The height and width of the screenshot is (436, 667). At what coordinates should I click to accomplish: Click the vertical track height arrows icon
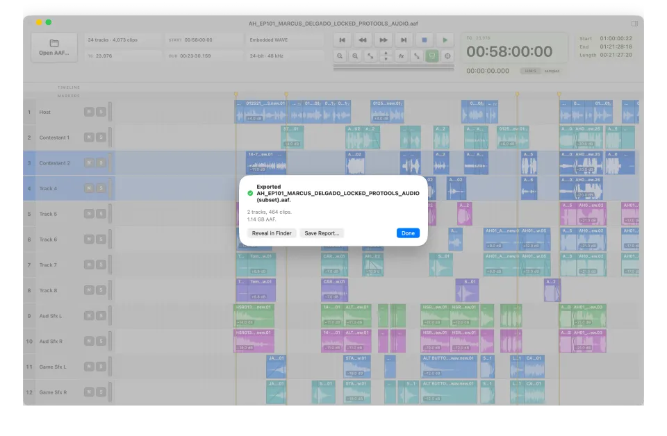click(386, 56)
